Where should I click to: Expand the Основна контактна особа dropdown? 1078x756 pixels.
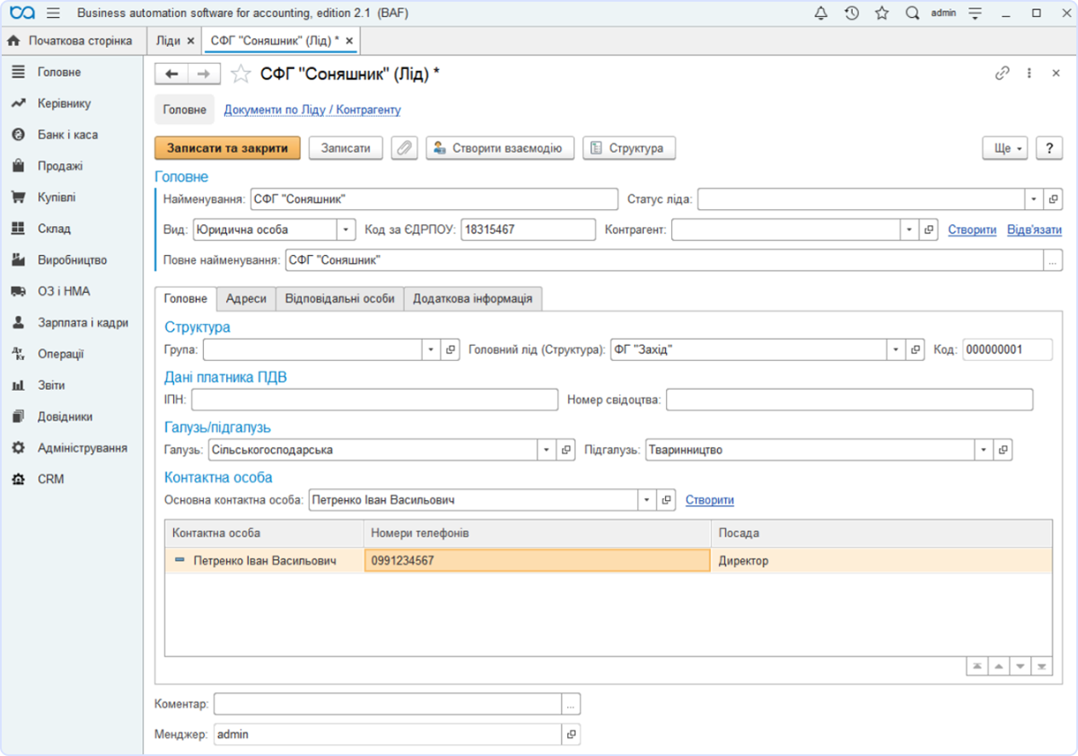(647, 500)
